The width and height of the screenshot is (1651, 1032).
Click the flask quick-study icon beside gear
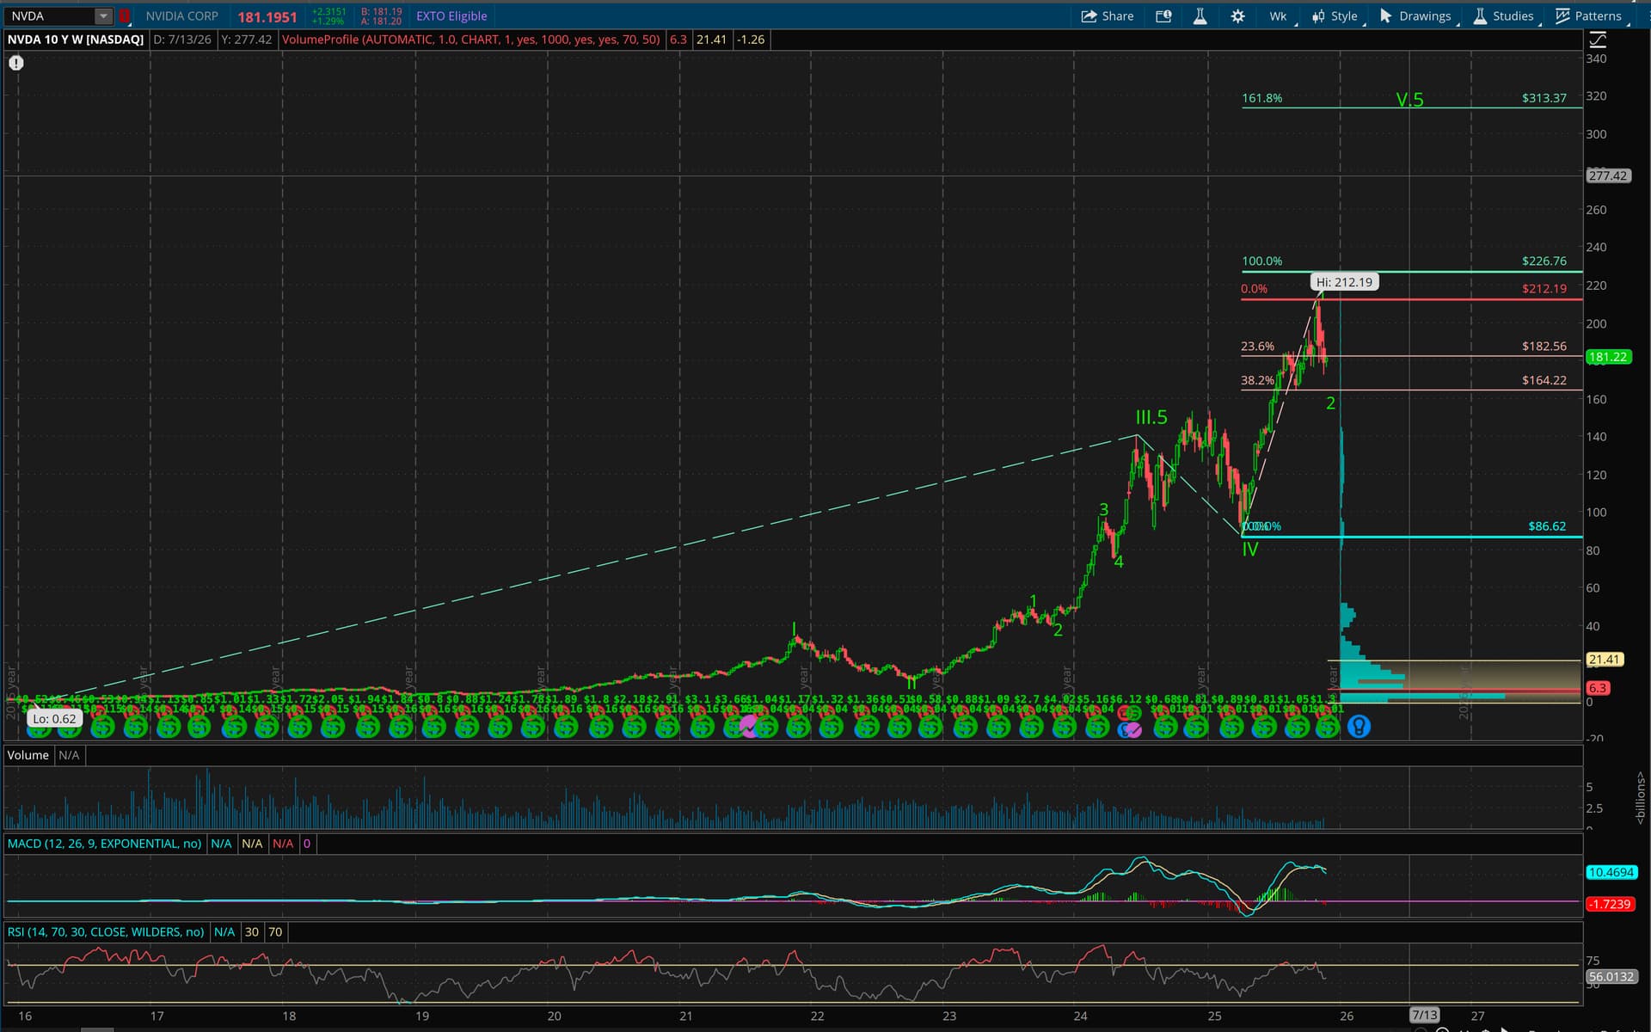point(1200,15)
